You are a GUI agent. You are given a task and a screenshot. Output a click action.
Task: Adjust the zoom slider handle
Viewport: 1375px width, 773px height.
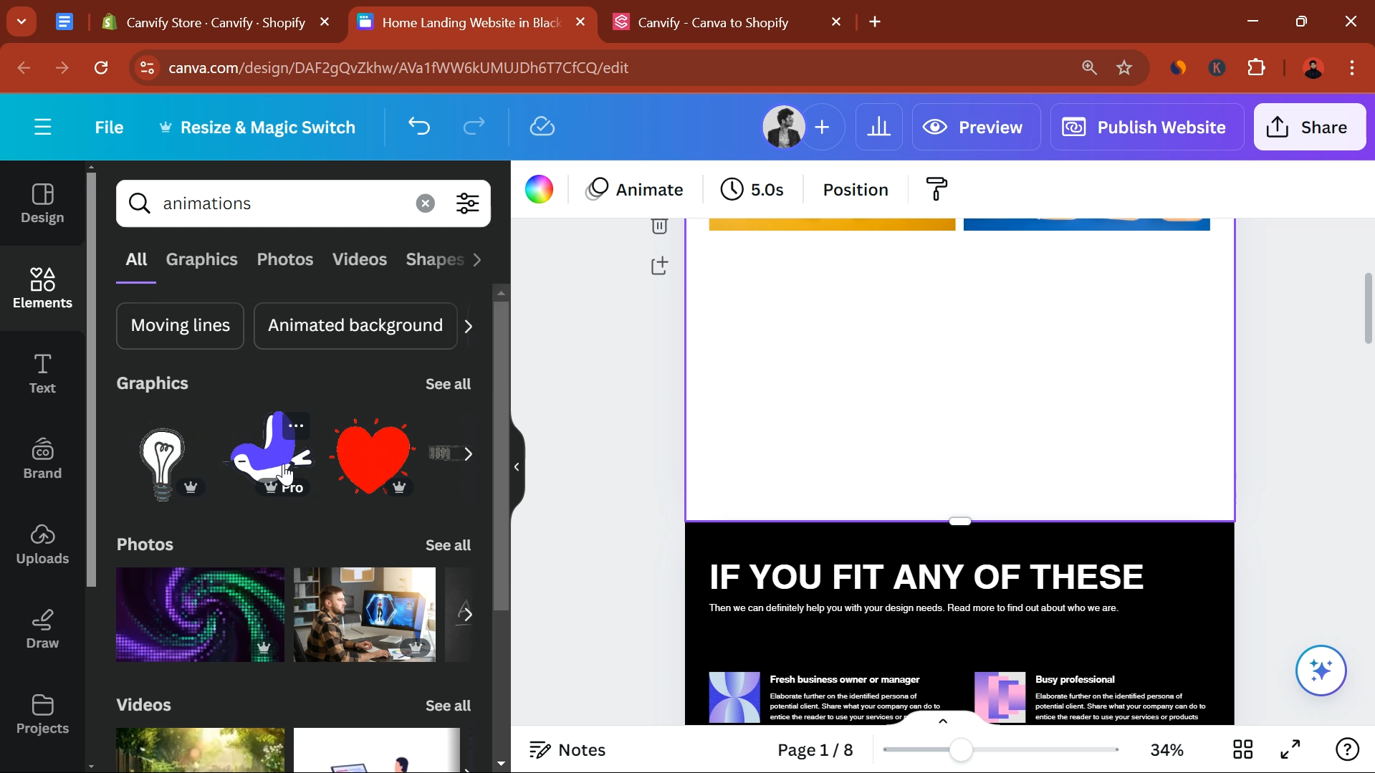tap(961, 750)
